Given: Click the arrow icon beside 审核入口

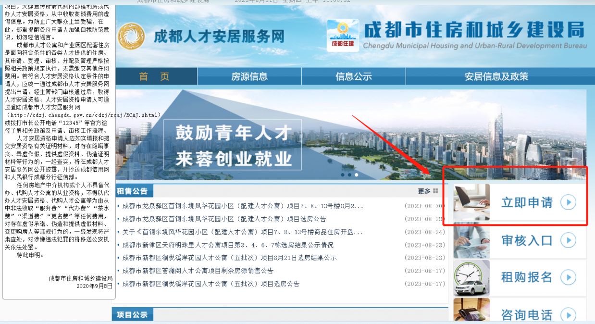Looking at the screenshot, I should click(x=568, y=240).
